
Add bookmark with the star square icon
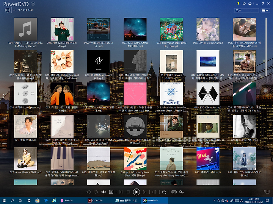pos(111,192)
